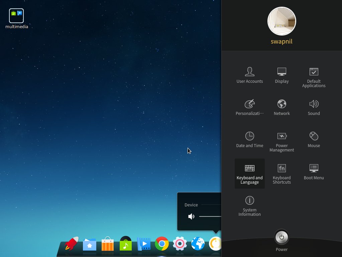Open Keyboard Shortcuts settings
Image resolution: width=342 pixels, height=257 pixels.
point(281,174)
